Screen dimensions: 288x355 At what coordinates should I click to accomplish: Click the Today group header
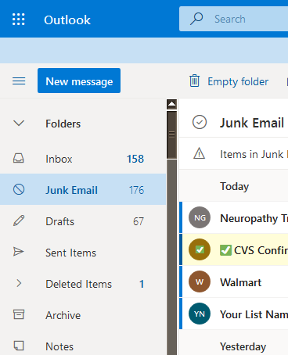235,186
